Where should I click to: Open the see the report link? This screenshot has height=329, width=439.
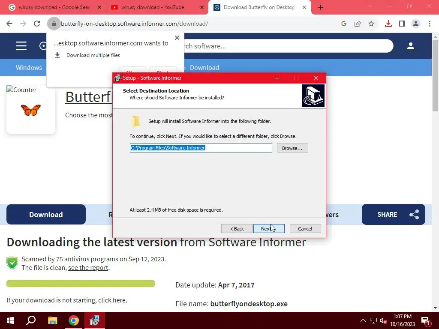[x=88, y=268]
